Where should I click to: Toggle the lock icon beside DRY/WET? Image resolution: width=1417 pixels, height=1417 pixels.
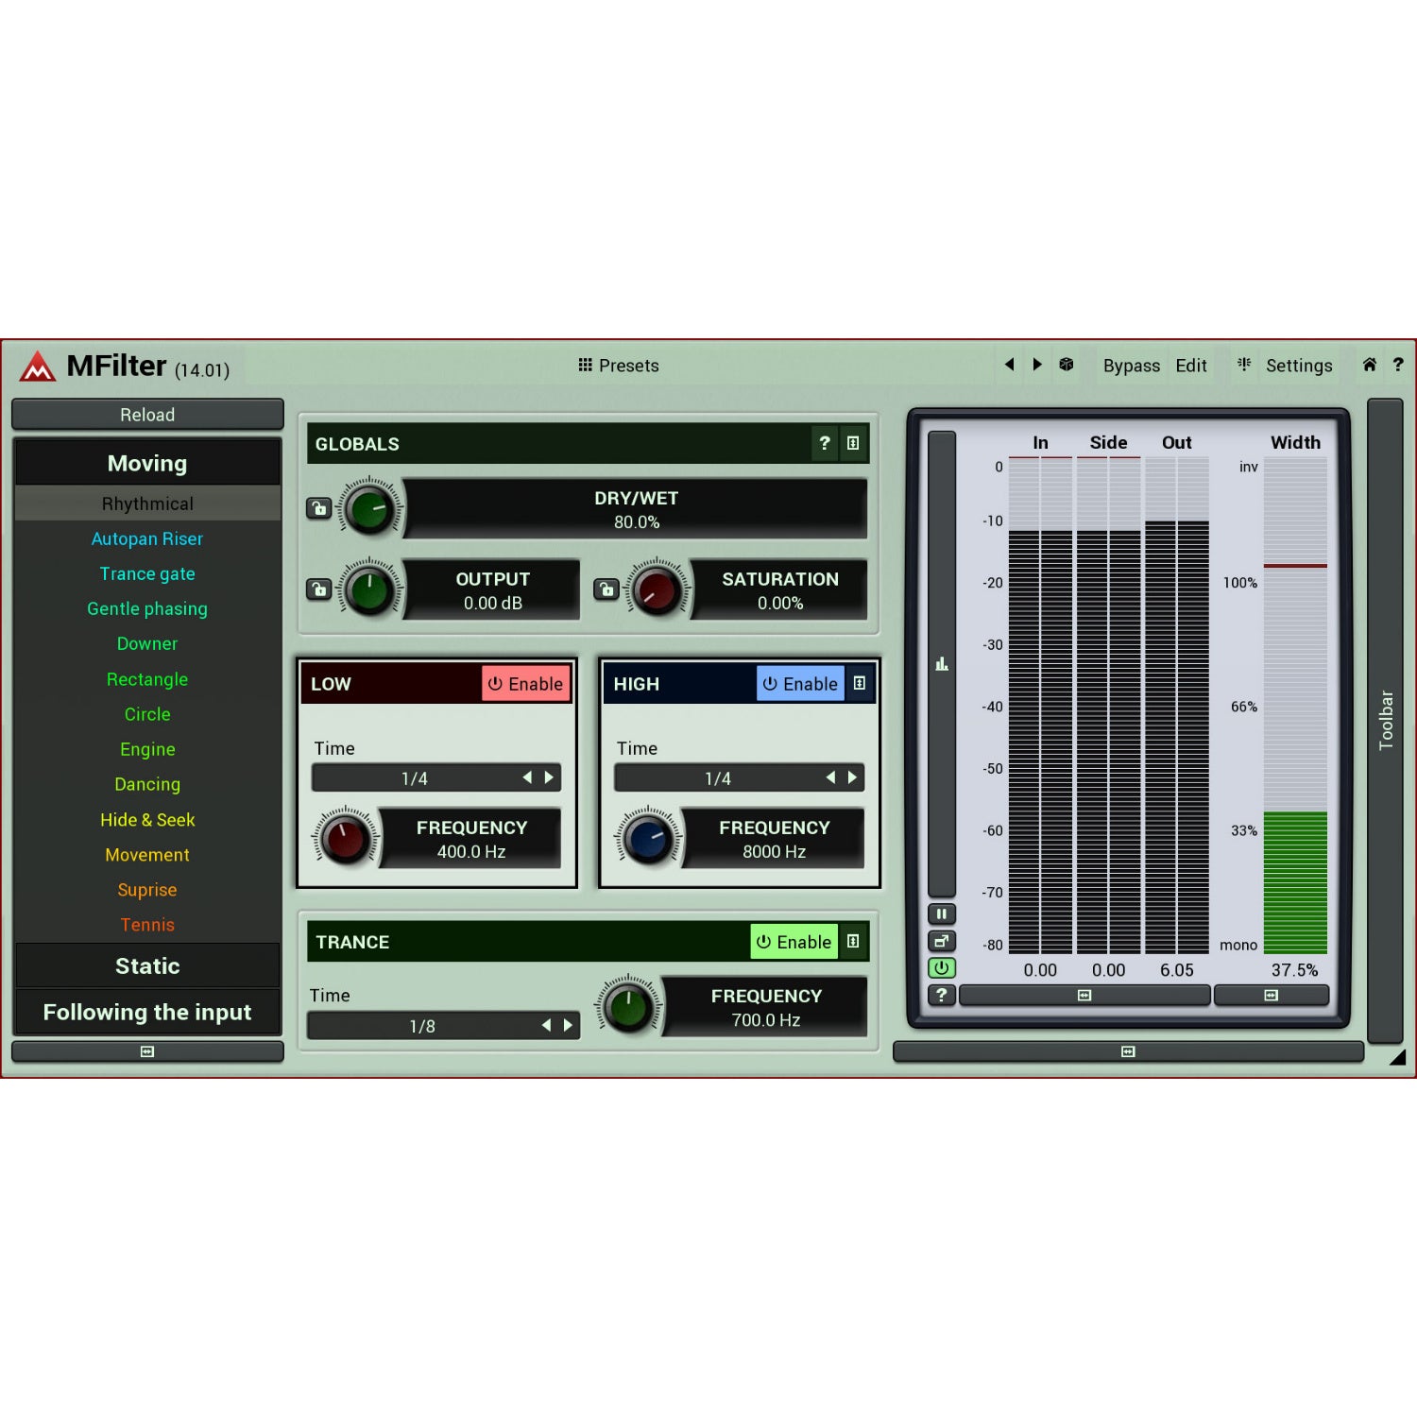click(318, 508)
